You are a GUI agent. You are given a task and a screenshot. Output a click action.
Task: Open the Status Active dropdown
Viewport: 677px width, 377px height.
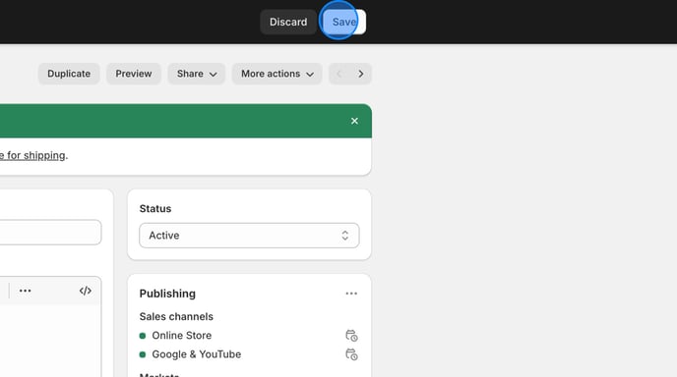pos(249,236)
